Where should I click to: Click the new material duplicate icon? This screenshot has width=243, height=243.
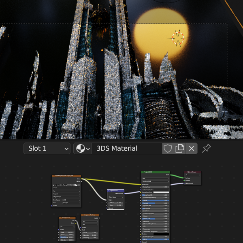pyautogui.click(x=179, y=149)
